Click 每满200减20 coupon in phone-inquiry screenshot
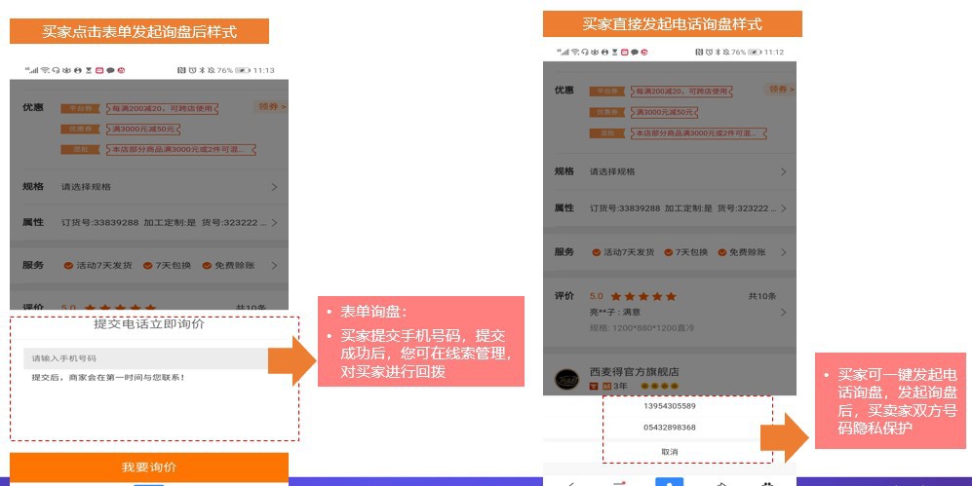The height and width of the screenshot is (486, 972). 681,91
